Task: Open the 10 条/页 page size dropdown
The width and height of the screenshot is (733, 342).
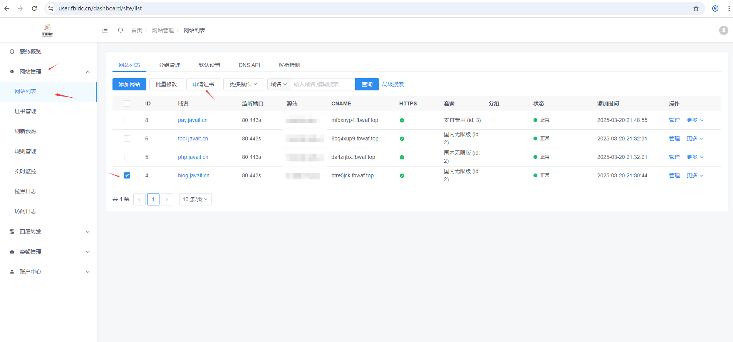Action: (195, 199)
